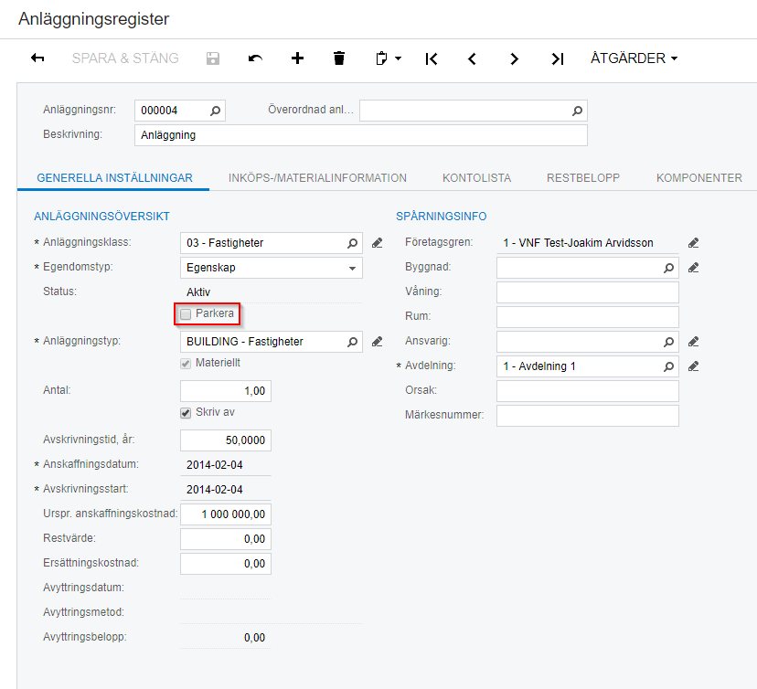Image resolution: width=757 pixels, height=689 pixels.
Task: Add new record with plus icon
Action: [297, 58]
